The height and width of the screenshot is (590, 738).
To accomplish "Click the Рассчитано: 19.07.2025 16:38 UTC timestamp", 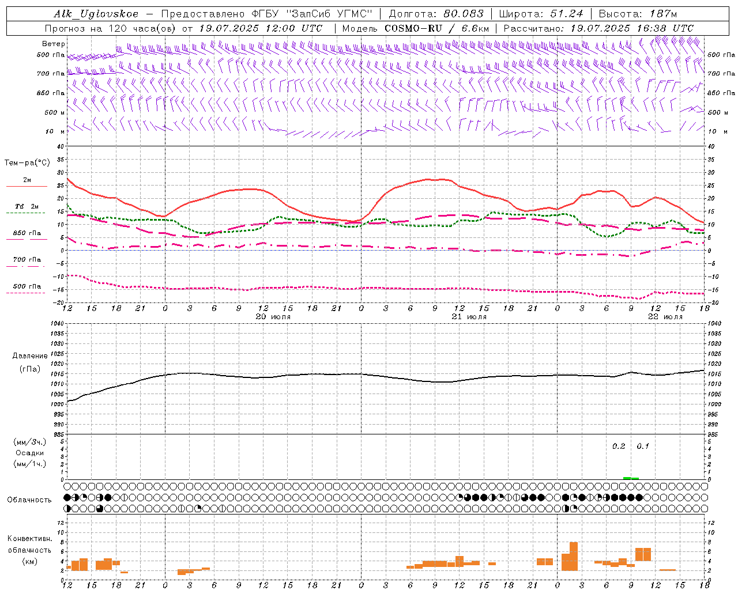I will pos(598,28).
